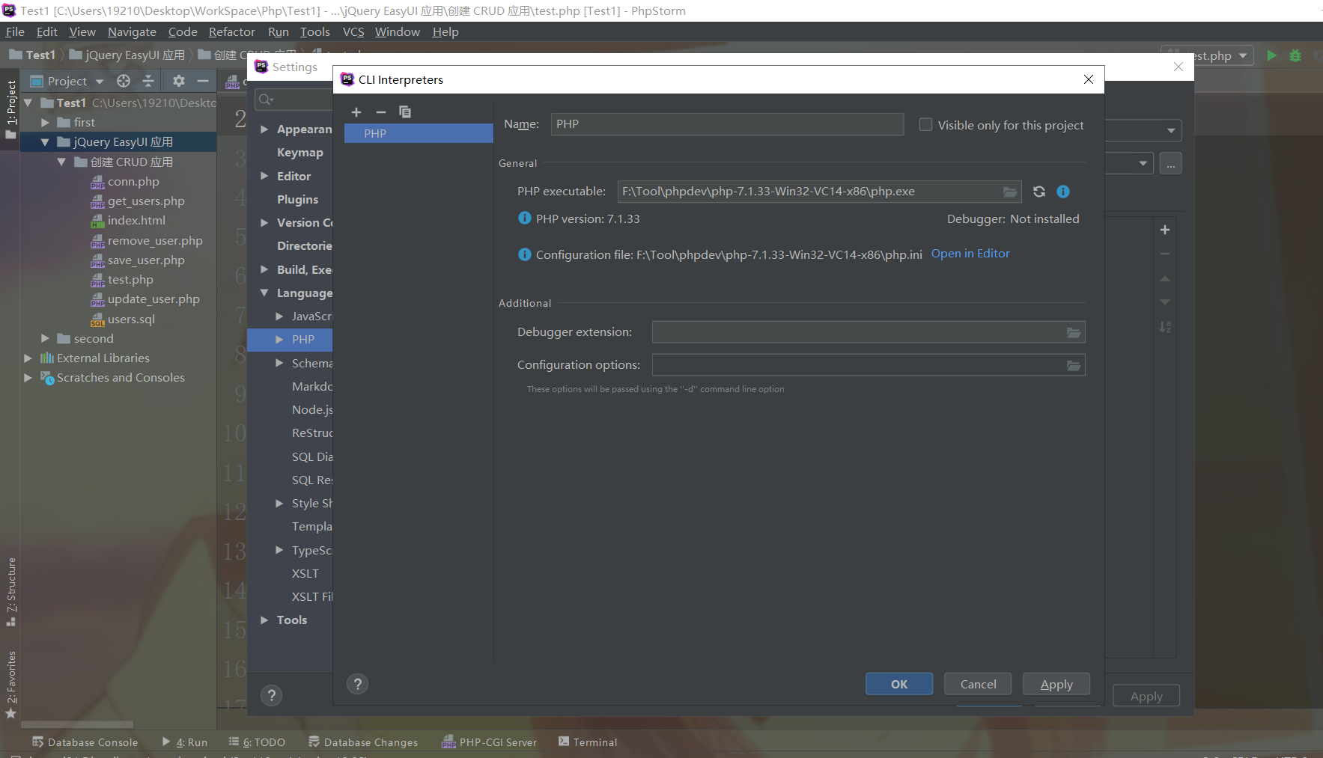Screen dimensions: 1323x758
Task: Open php.ini in Editor link
Action: point(970,254)
